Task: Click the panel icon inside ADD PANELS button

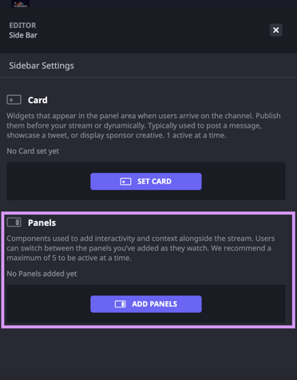Action: [121, 304]
